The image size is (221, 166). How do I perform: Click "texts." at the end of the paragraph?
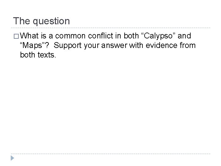47,55
